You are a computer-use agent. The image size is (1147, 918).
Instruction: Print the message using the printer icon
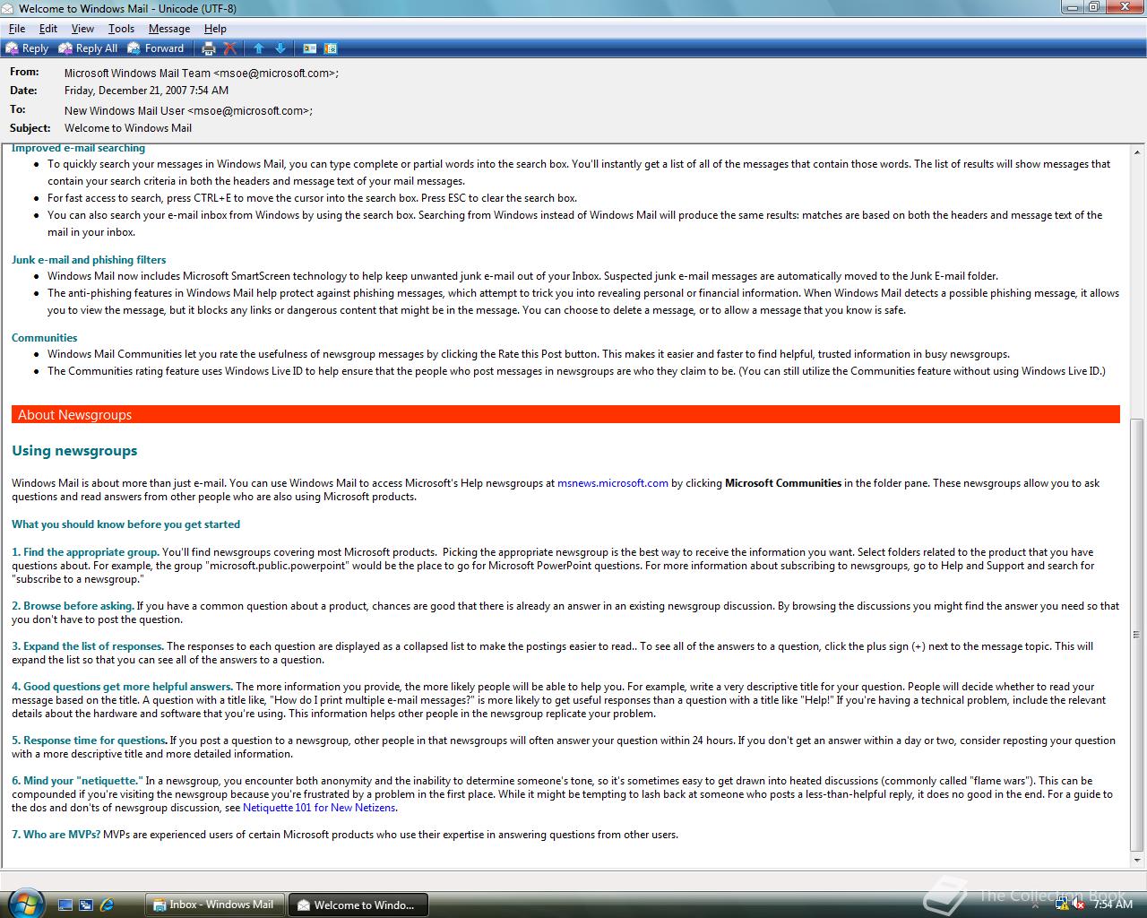coord(209,48)
